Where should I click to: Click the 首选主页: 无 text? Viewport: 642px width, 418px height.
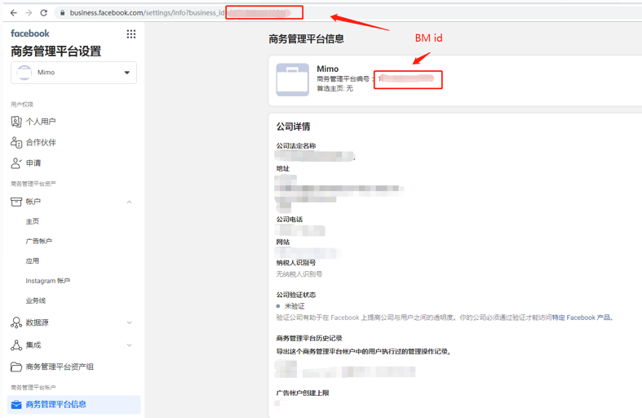click(x=334, y=88)
